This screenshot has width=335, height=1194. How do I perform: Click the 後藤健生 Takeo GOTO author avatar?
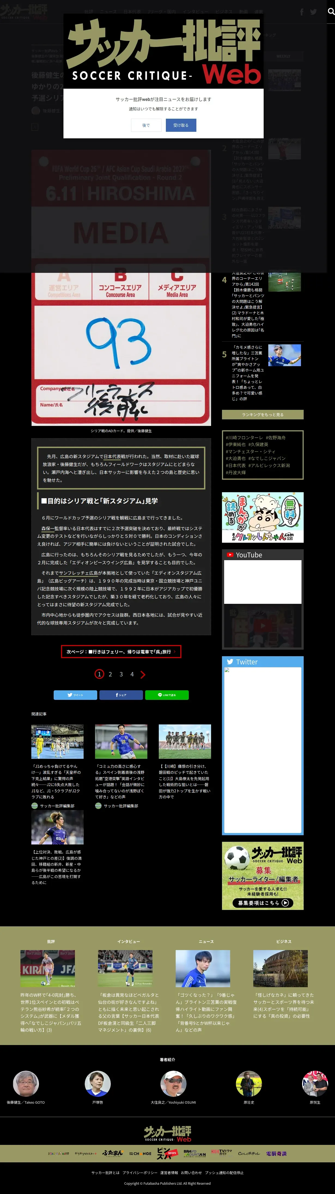[x=26, y=1084]
